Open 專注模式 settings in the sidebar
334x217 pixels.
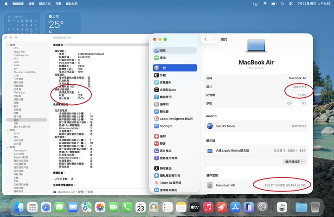(x=175, y=151)
